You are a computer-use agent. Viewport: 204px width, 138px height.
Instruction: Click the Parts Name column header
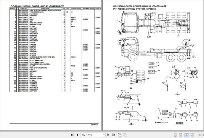pos(46,8)
